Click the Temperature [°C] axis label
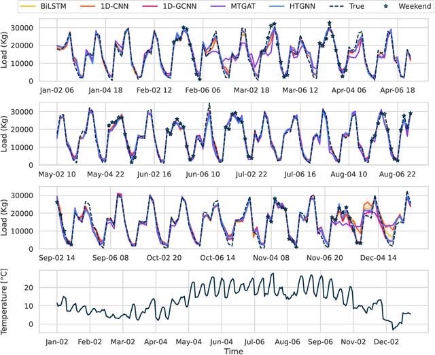The image size is (435, 355). point(7,301)
